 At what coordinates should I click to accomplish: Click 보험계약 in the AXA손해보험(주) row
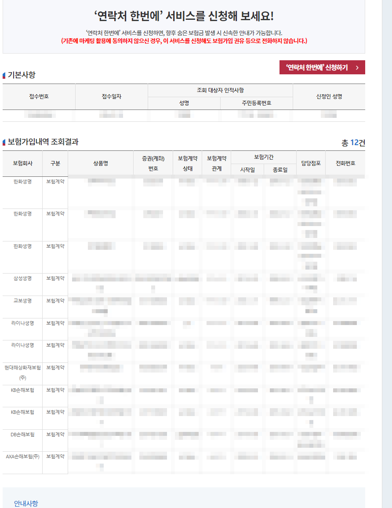55,457
